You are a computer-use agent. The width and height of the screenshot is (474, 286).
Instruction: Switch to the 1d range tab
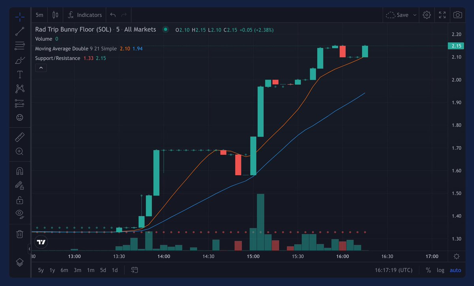pyautogui.click(x=115, y=270)
